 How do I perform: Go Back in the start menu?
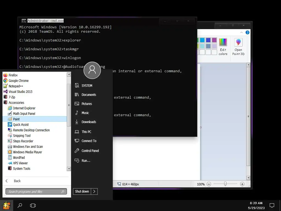click(x=13, y=181)
